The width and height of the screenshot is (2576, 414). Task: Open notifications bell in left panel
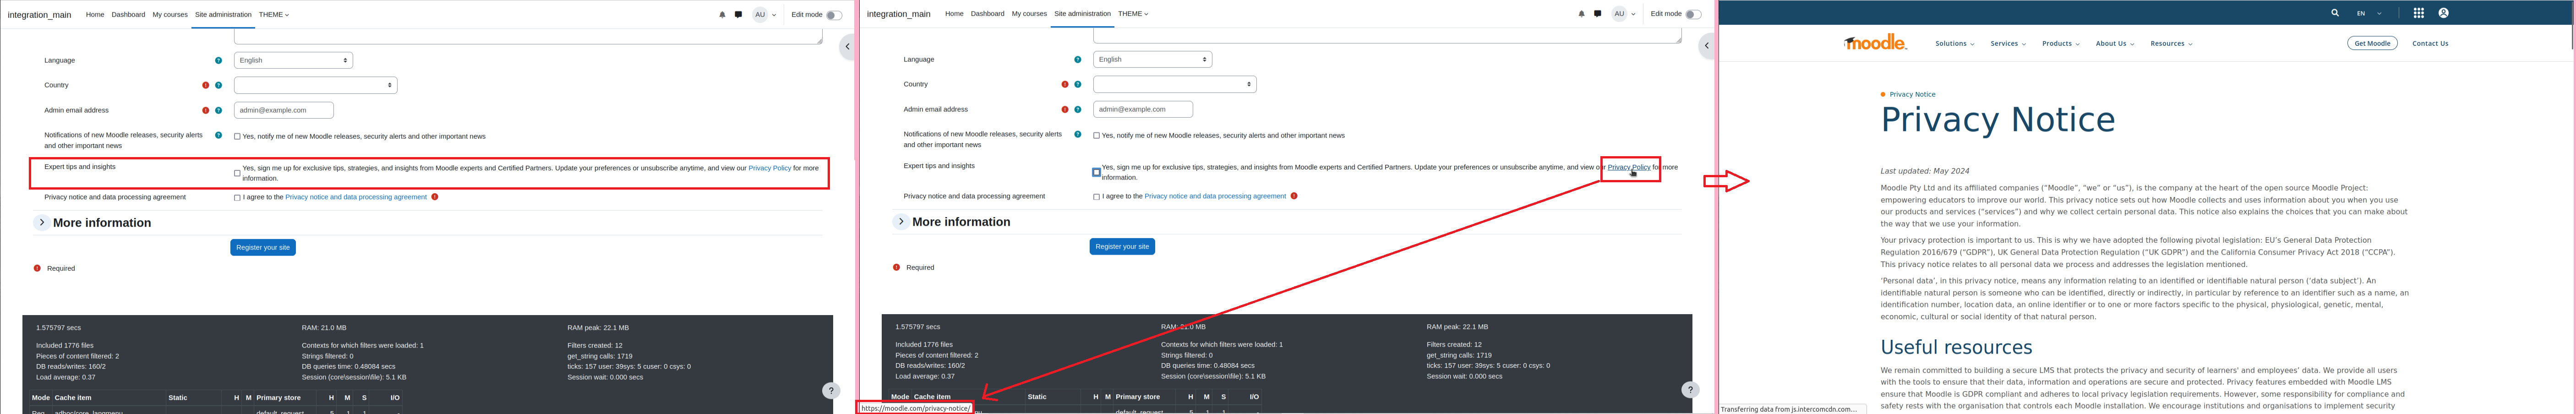(722, 15)
